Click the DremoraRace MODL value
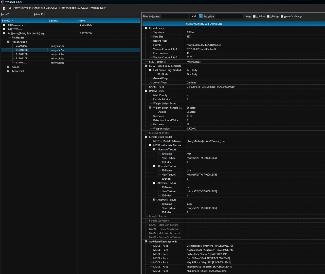 (x=210, y=246)
